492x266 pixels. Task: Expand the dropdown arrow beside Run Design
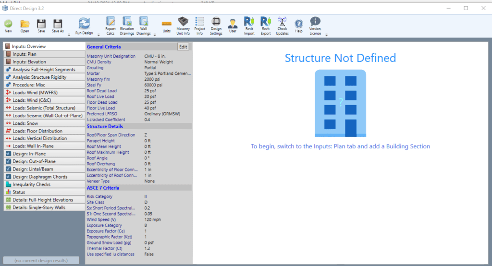[98, 35]
